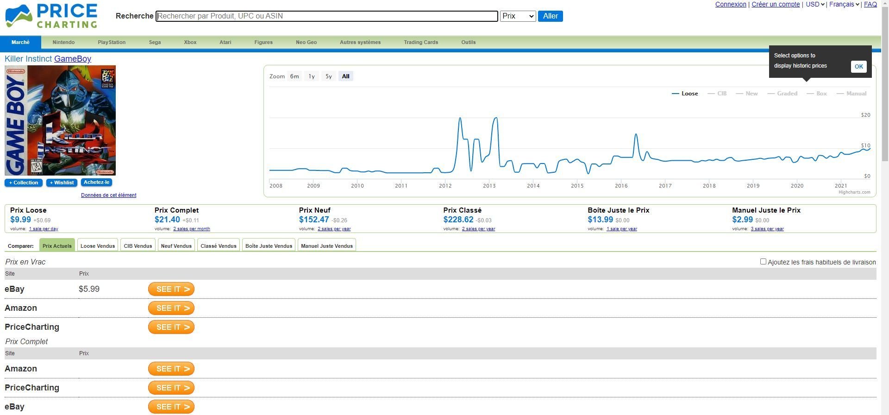Screen dimensions: 889x415
Task: Set chart zoom to 1y
Action: coord(312,76)
